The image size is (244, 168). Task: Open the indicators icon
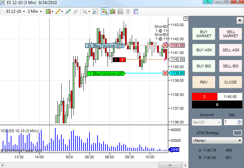tap(120, 11)
